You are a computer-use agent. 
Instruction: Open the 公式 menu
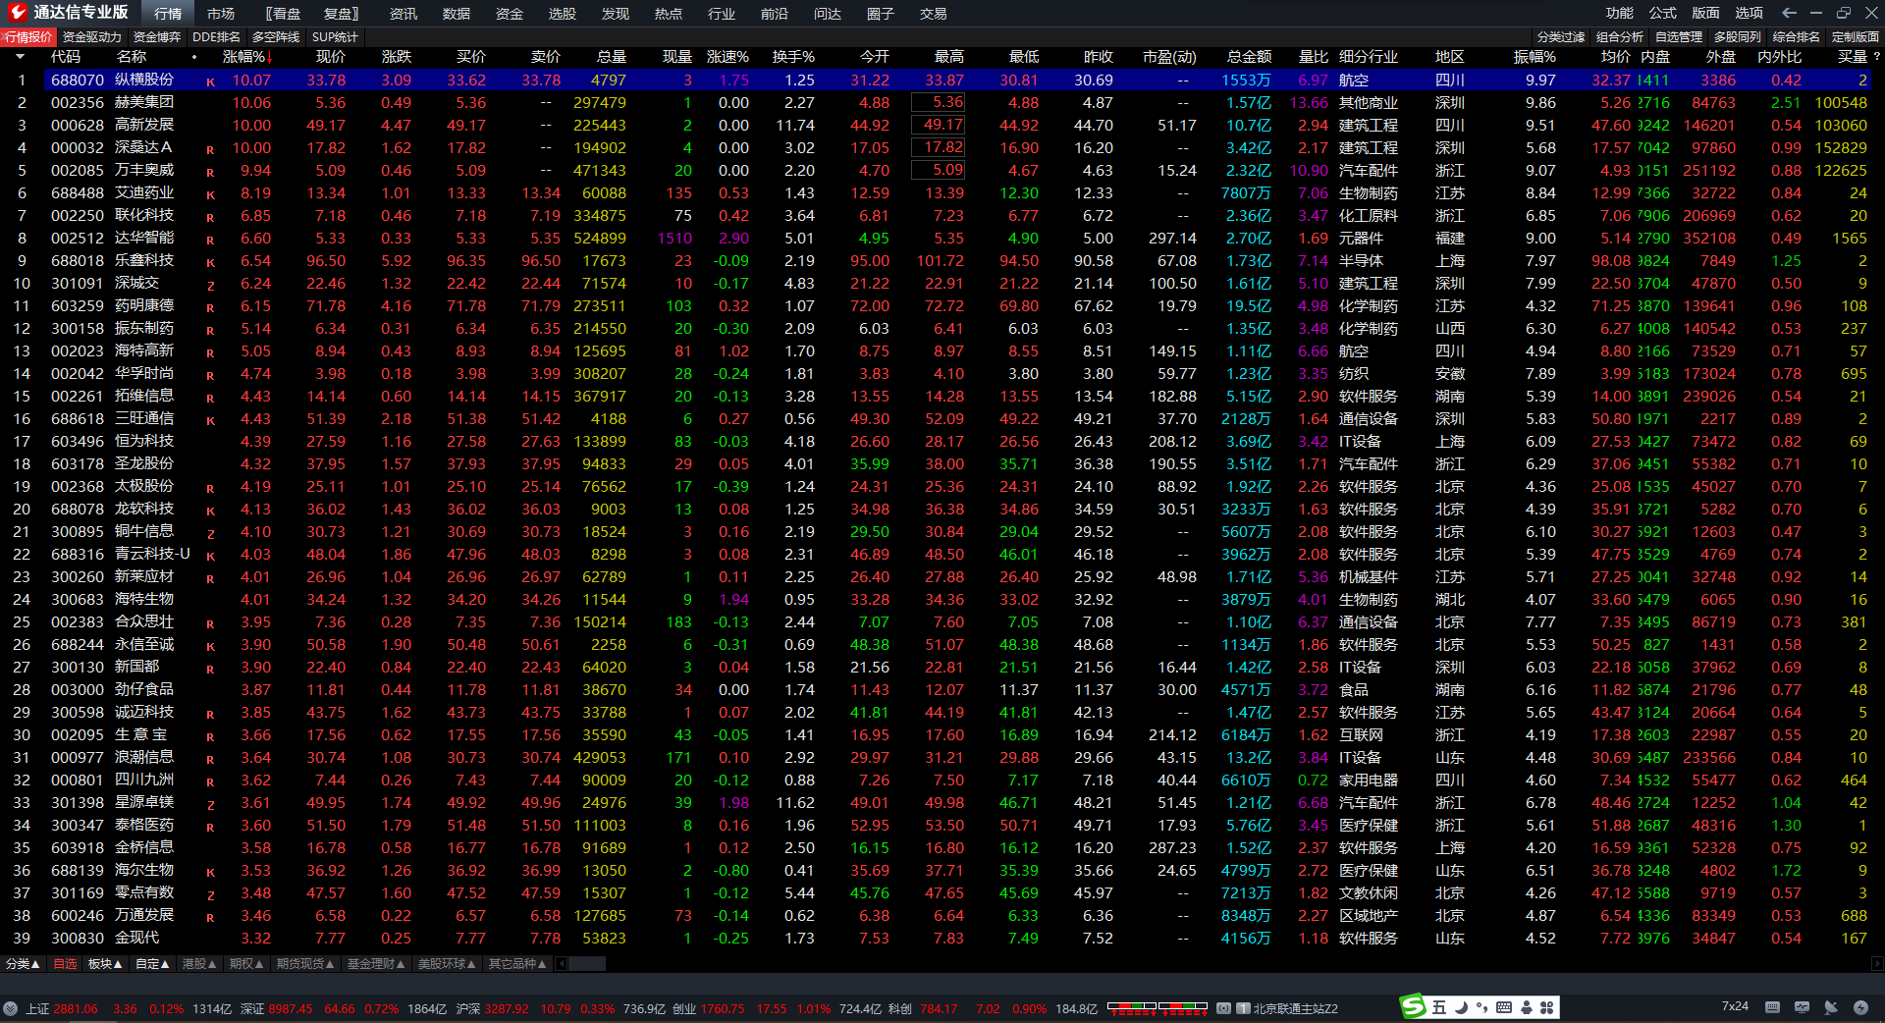coord(1662,13)
